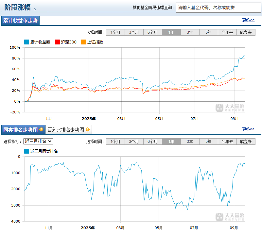The width and height of the screenshot is (262, 234).
Task: Toggle the 上证指数 orange legend swatch
Action: click(x=83, y=42)
